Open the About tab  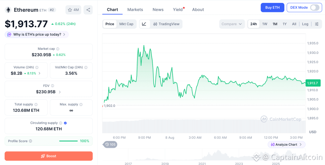[x=198, y=10]
